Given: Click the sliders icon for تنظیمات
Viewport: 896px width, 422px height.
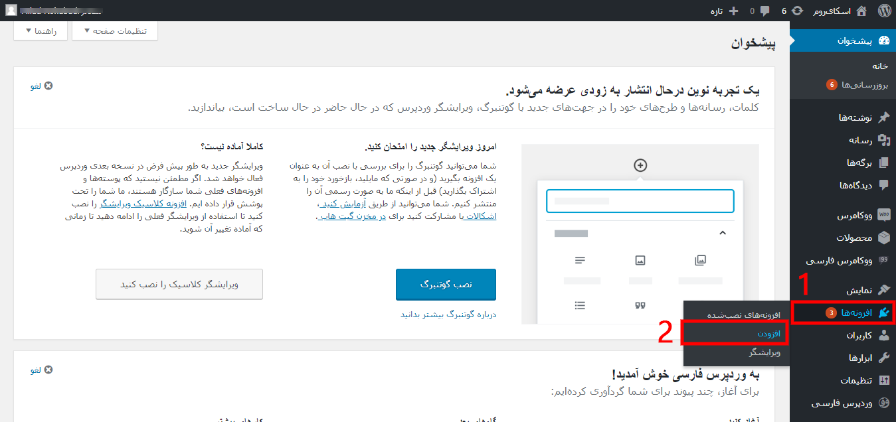Looking at the screenshot, I should [x=883, y=380].
